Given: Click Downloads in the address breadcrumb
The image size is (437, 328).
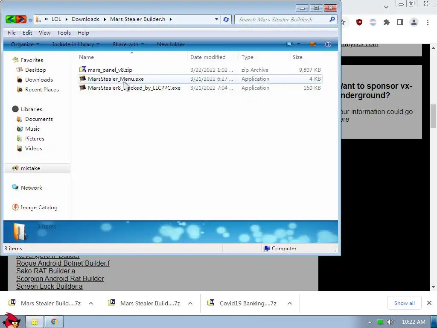Looking at the screenshot, I should click(x=85, y=19).
